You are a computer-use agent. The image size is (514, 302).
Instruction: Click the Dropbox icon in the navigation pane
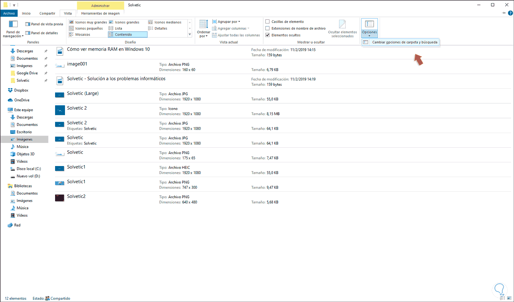pos(10,90)
